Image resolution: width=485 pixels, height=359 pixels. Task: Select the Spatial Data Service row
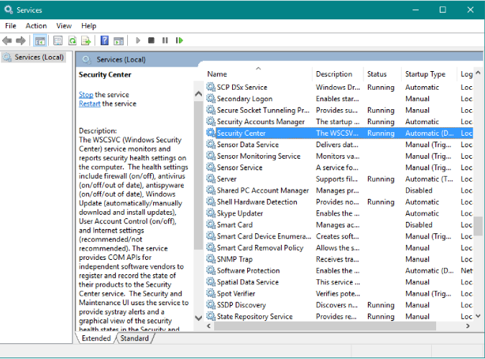point(339,281)
